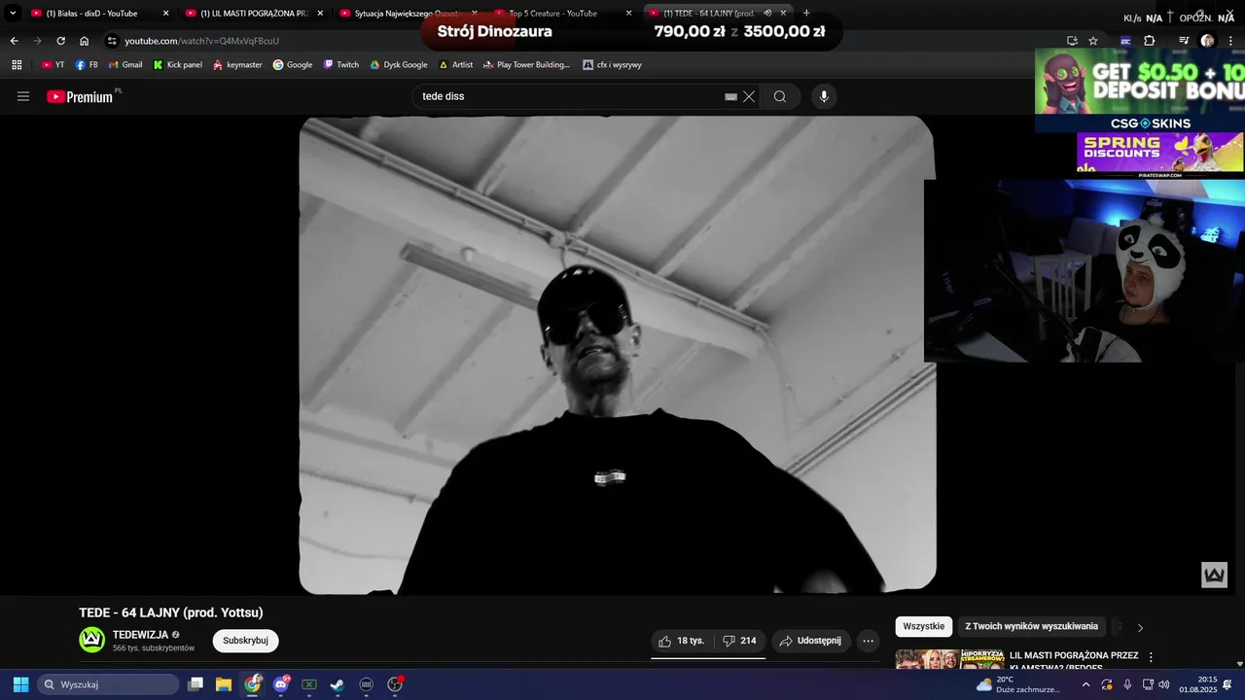Open the YouTube guide hamburger menu
Screen dimensions: 1245x700
coord(23,96)
